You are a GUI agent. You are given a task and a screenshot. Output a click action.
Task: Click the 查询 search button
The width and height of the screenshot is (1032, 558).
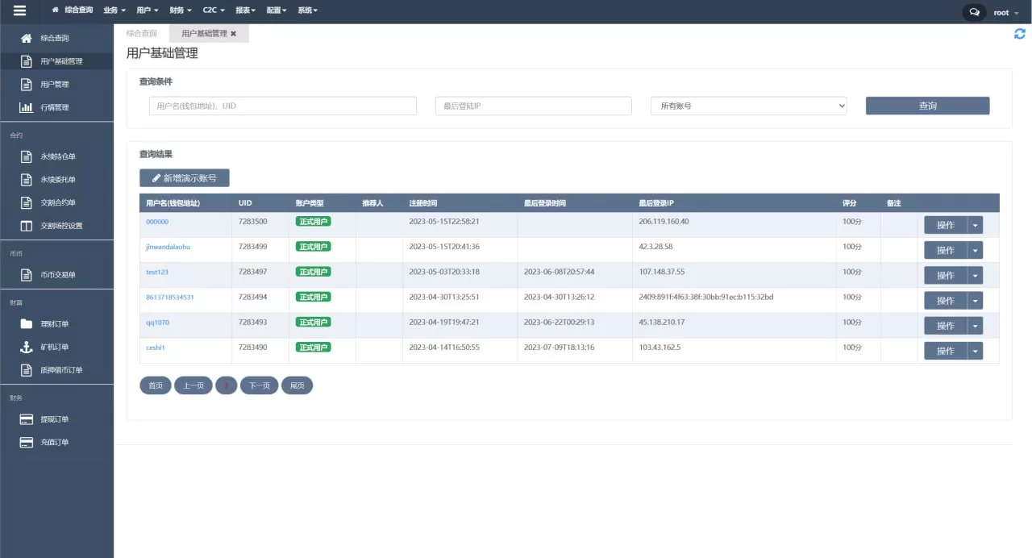(927, 106)
